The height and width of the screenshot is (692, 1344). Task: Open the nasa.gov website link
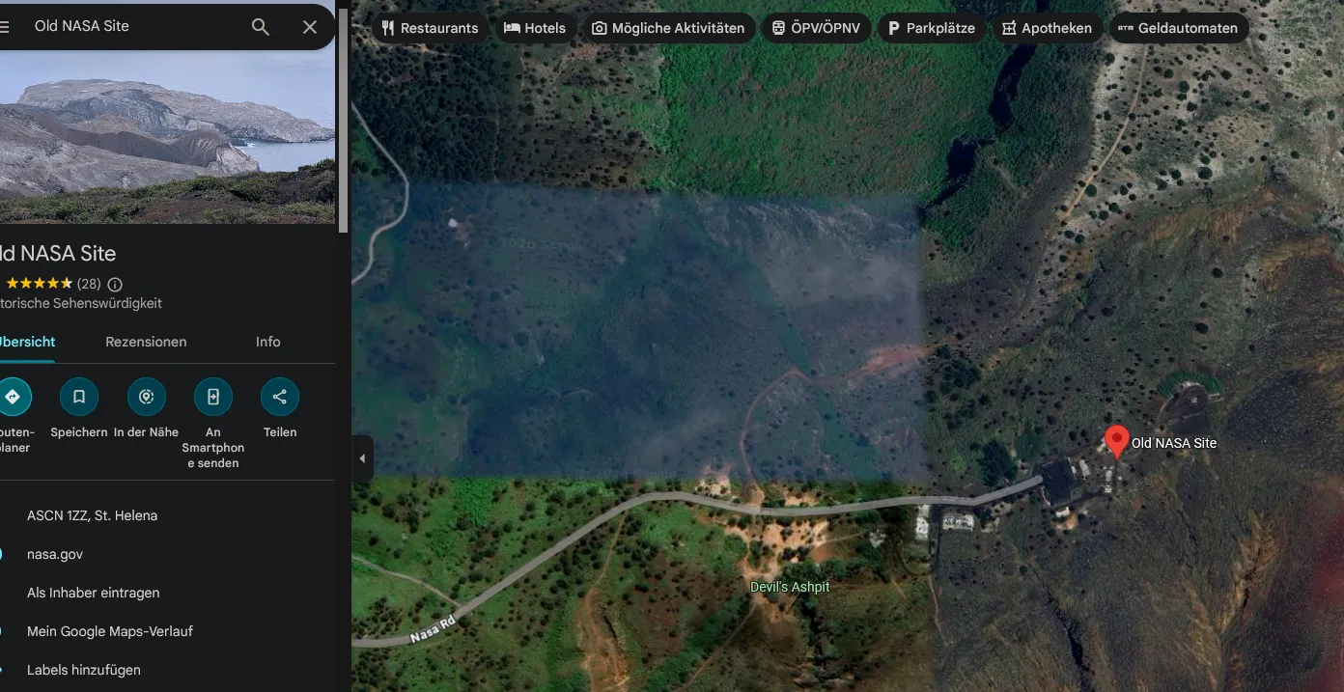click(55, 554)
